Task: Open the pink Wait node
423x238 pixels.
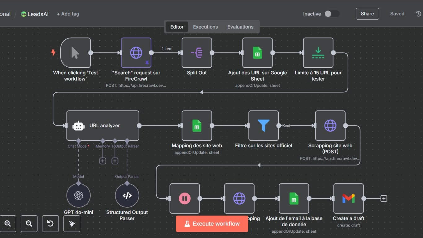Action: pyautogui.click(x=185, y=198)
